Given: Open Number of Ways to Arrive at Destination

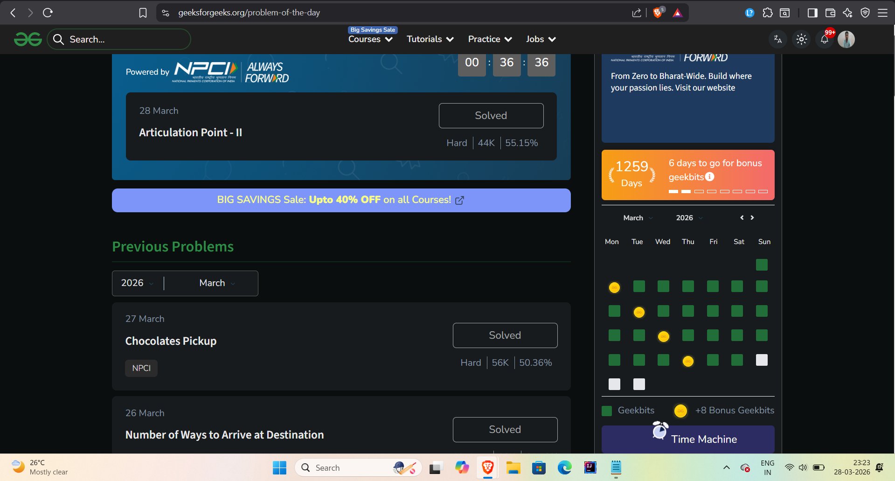Looking at the screenshot, I should pos(224,435).
